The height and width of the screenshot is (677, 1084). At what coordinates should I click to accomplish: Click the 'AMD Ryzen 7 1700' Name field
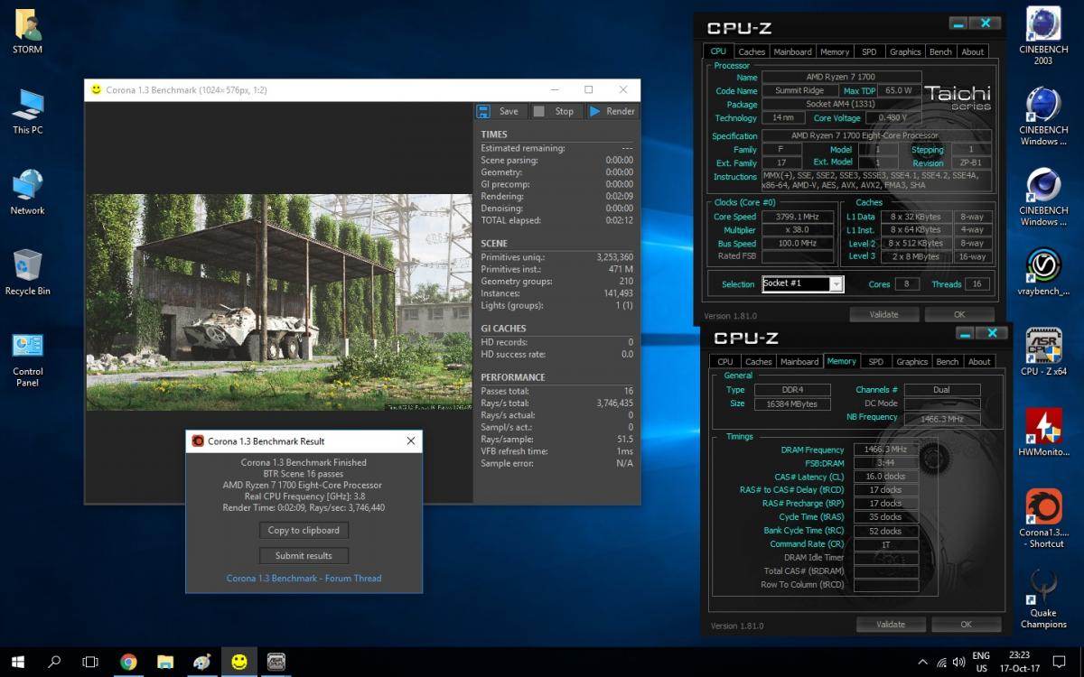click(842, 78)
